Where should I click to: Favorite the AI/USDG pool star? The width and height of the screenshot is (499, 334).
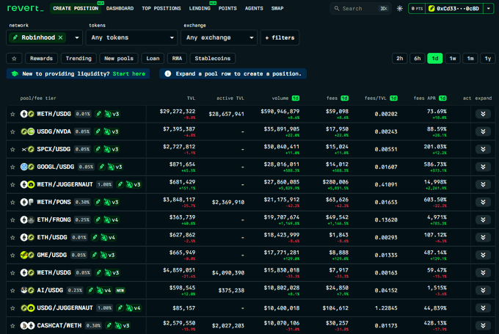[12, 291]
